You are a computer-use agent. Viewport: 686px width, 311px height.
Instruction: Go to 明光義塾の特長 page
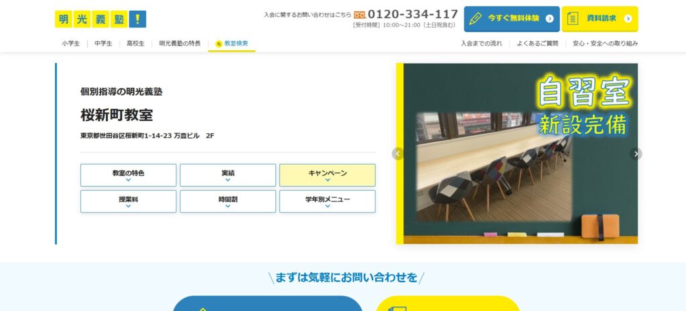pos(180,43)
